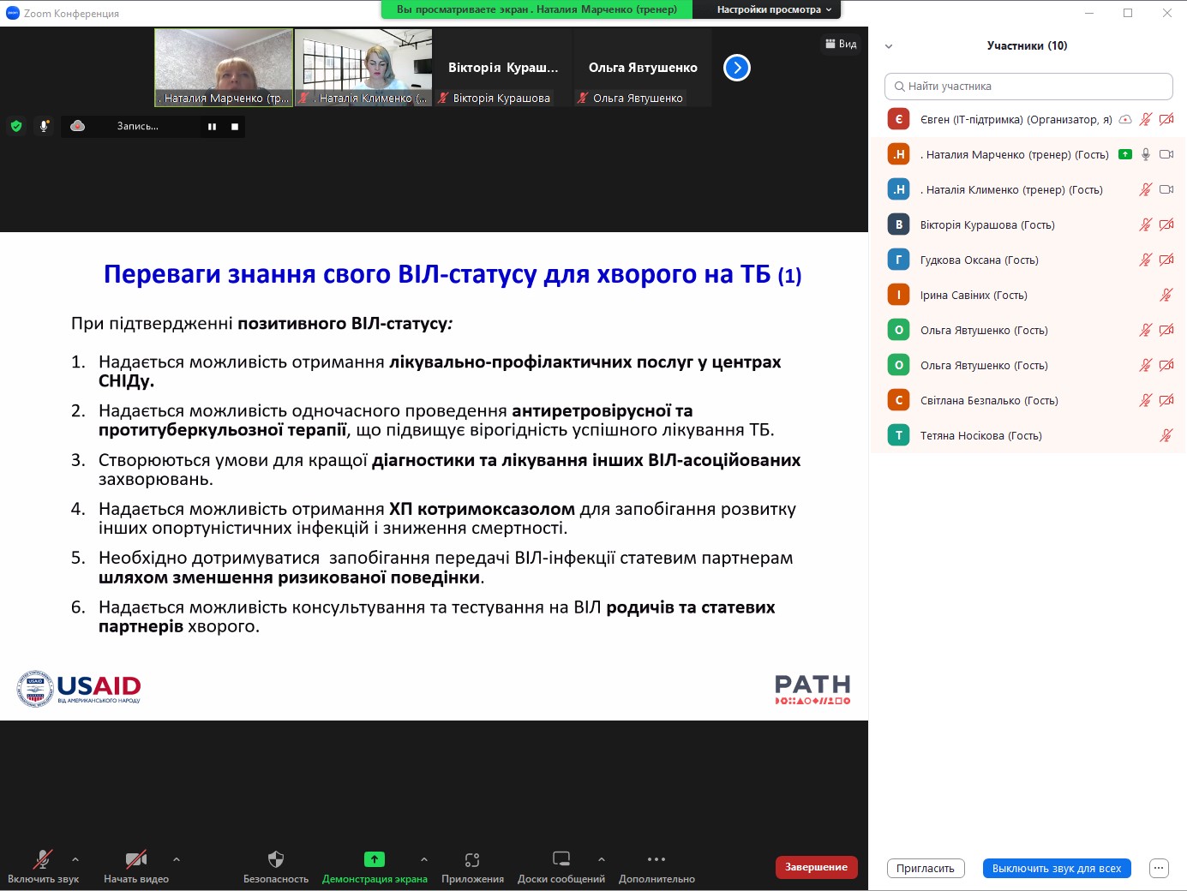Viewport: 1187px width, 891px height.
Task: Click the Найти участника search field
Action: click(1028, 87)
